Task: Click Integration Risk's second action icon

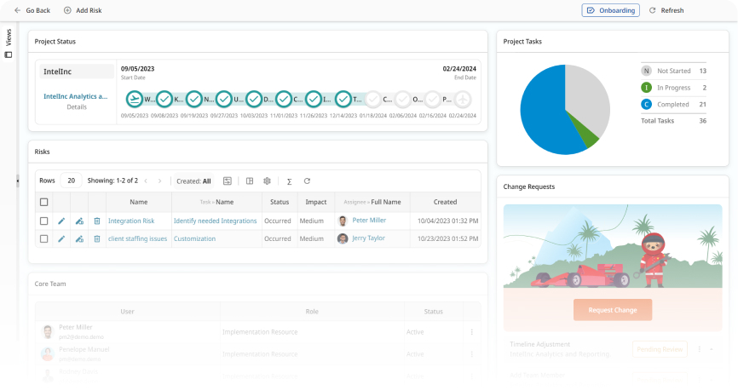Action: click(79, 221)
